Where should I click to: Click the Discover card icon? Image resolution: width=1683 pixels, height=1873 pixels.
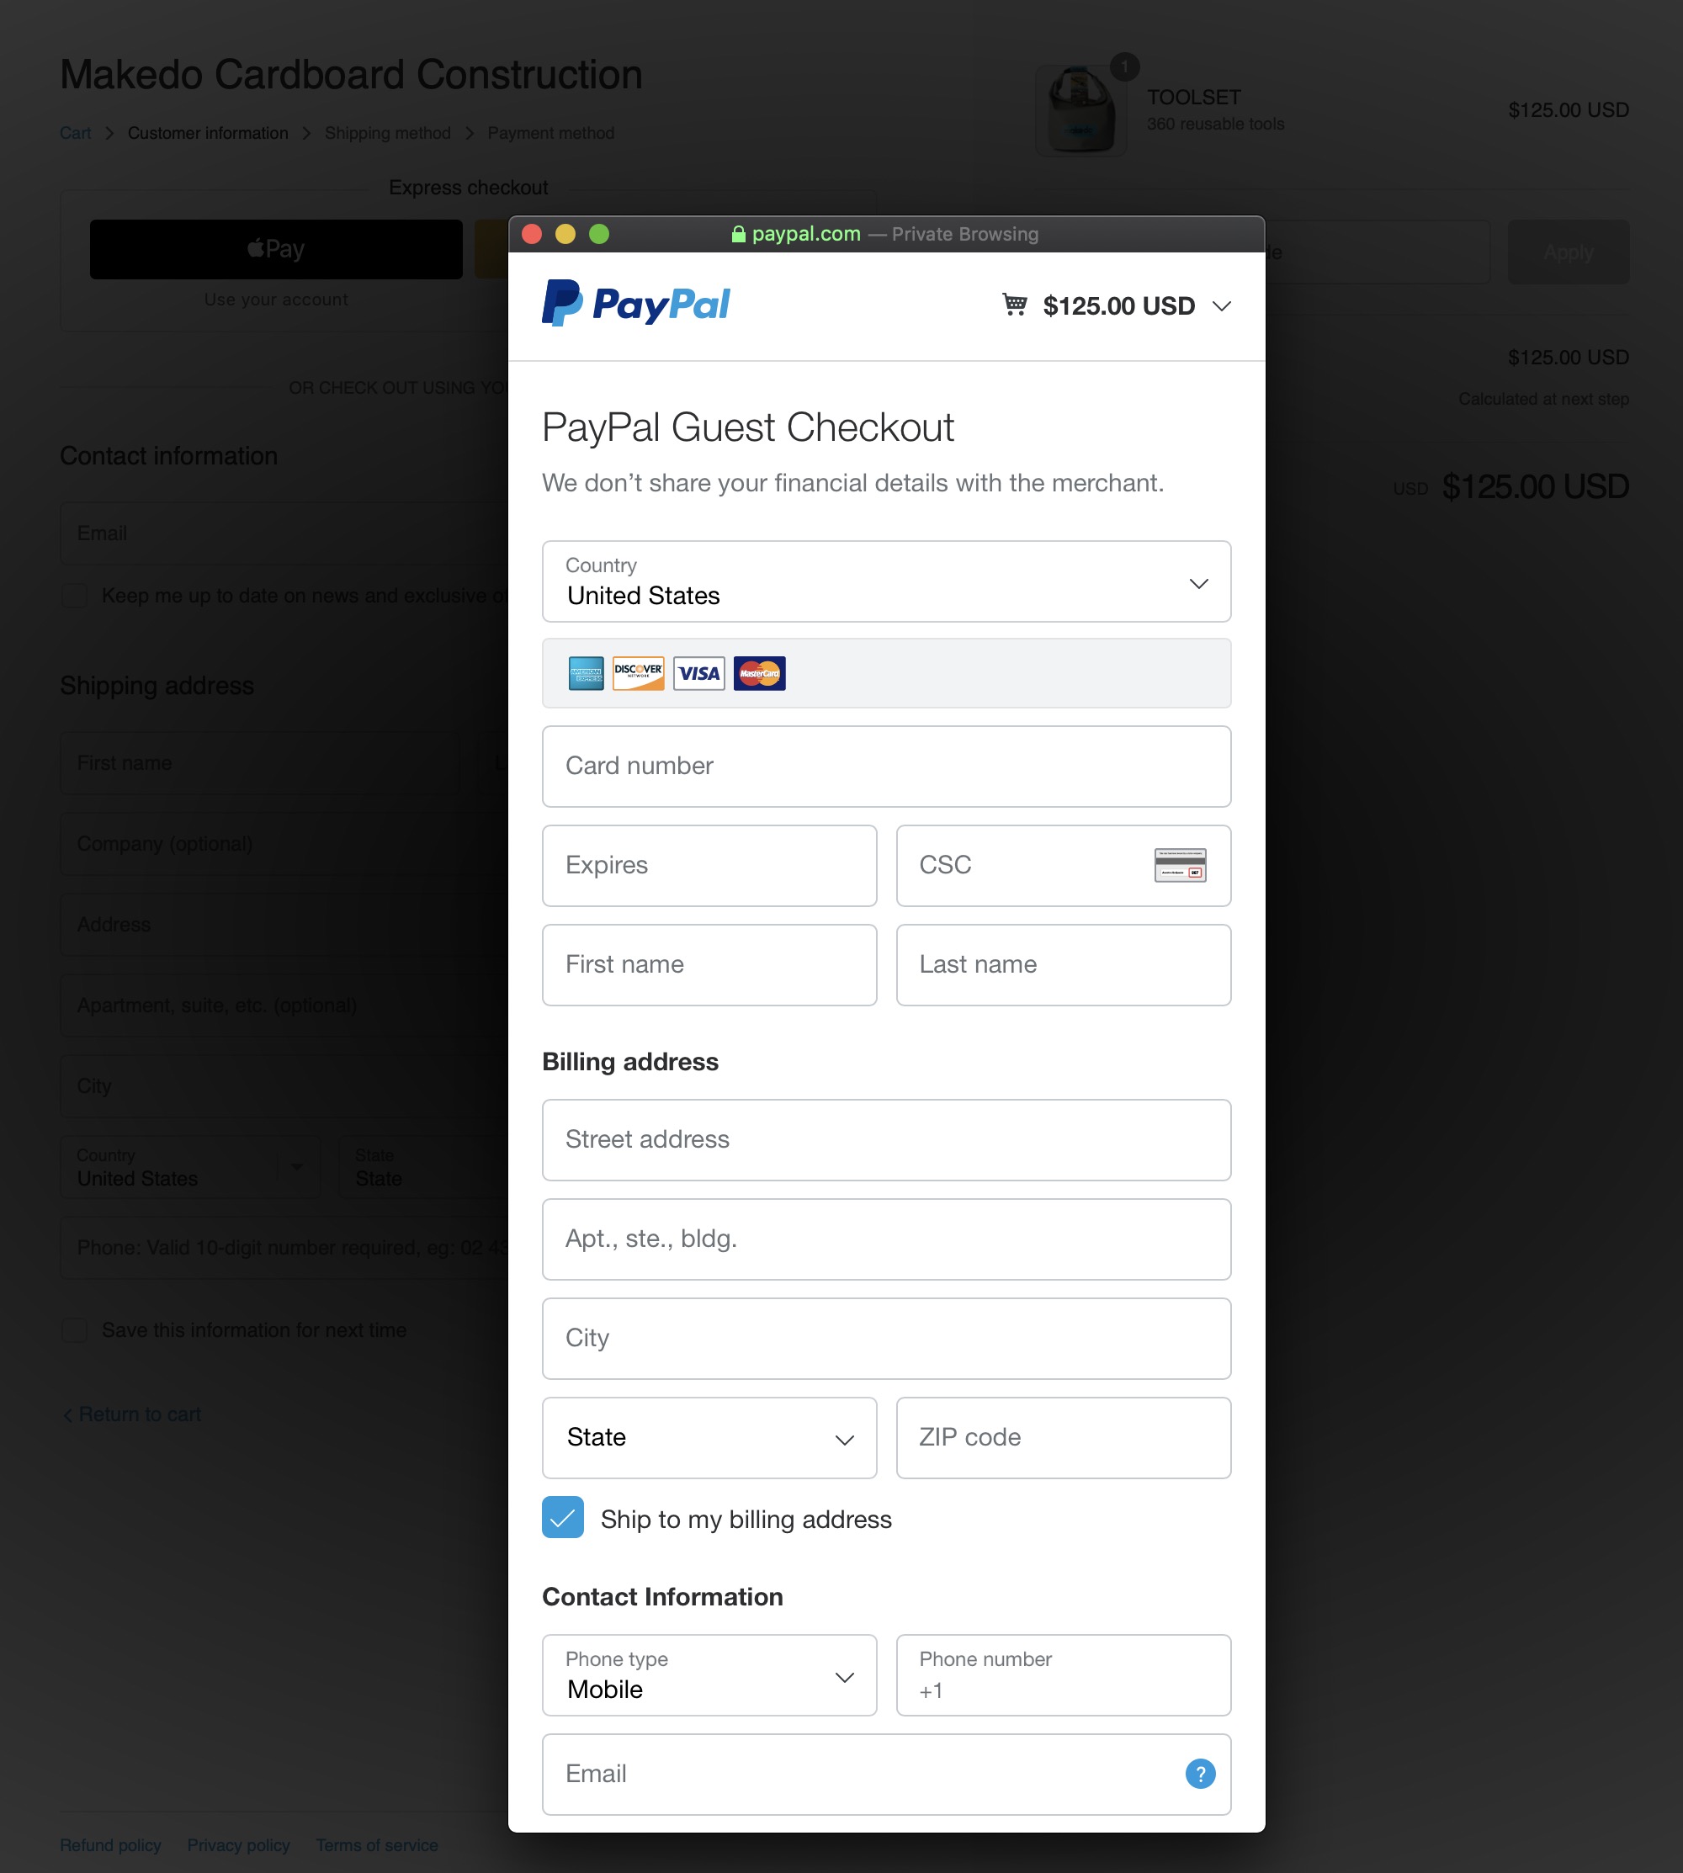coord(638,674)
